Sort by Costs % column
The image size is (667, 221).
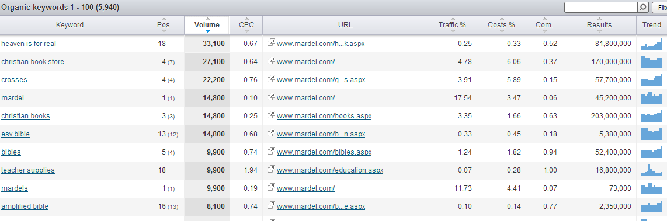pos(502,25)
